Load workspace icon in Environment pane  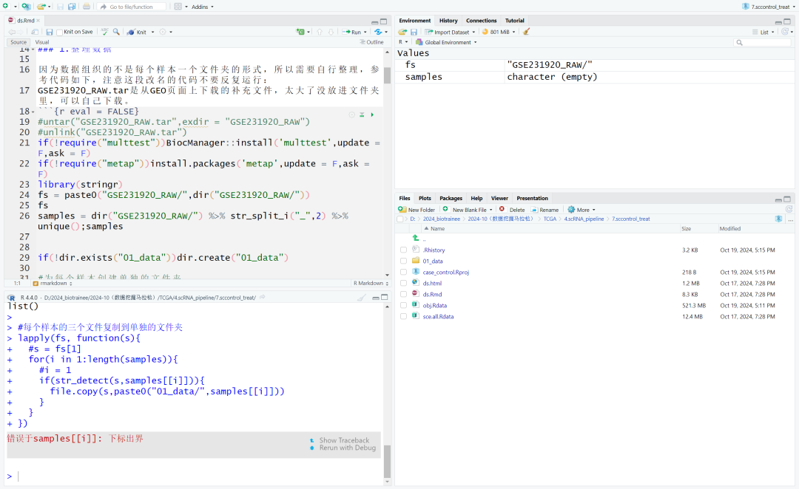click(402, 32)
